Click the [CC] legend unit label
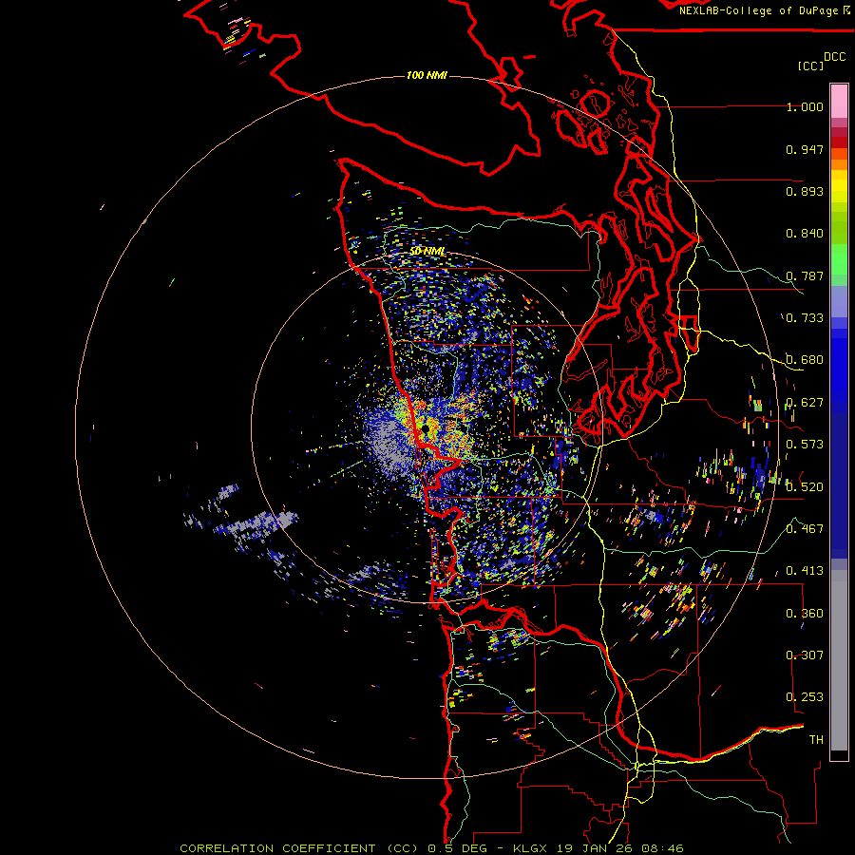 coord(810,66)
